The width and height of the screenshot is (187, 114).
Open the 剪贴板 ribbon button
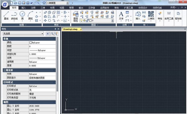tap(178, 16)
